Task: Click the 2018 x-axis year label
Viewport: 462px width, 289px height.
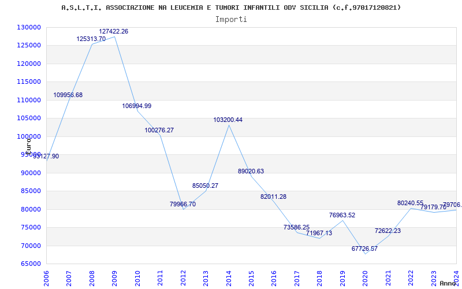Action: click(320, 278)
